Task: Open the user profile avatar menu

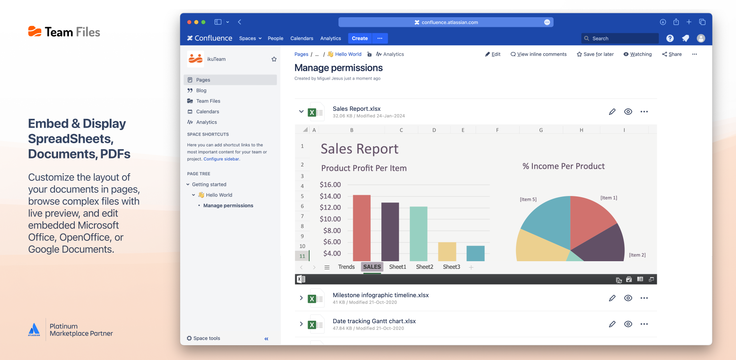Action: 701,38
